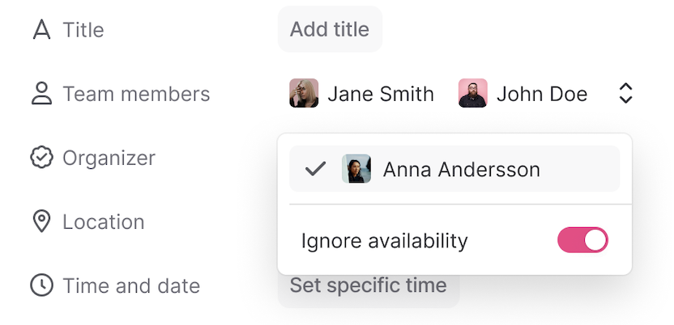Toggle the Ignore availability switch
This screenshot has height=325, width=674.
[x=582, y=240]
